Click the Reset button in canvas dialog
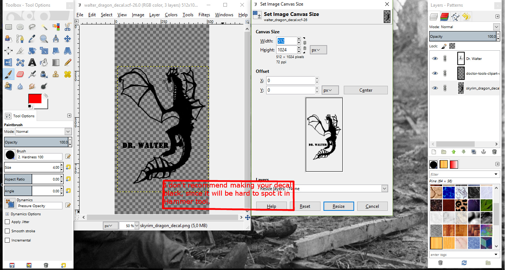The width and height of the screenshot is (505, 270). click(x=305, y=206)
